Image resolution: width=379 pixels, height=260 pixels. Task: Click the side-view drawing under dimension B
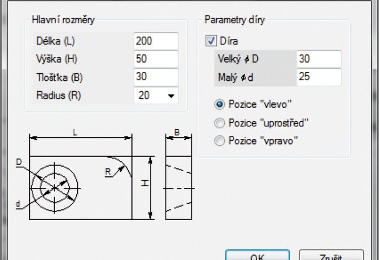pyautogui.click(x=179, y=187)
